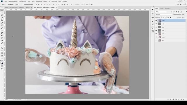Switch to the История panel tab
The height and width of the screenshot is (105, 187).
tap(167, 8)
